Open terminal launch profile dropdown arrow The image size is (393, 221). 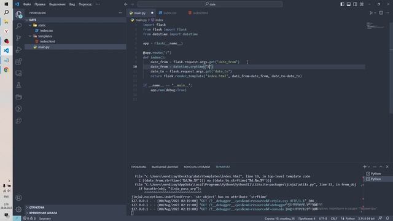click(368, 166)
